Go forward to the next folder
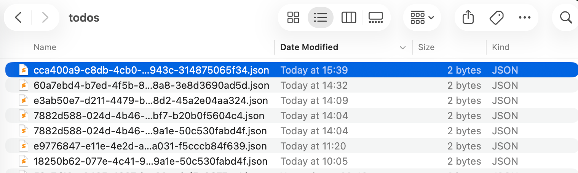This screenshot has width=578, height=173. click(x=45, y=17)
